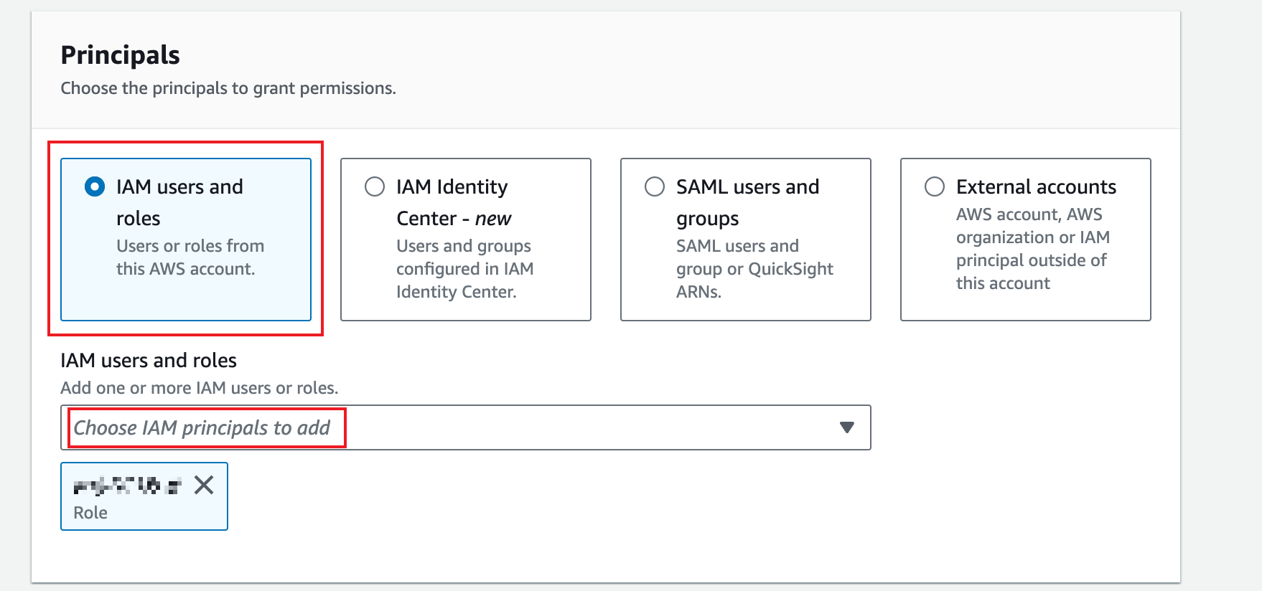This screenshot has height=591, width=1262.
Task: Click 'Choose the principals to grant permissions.' text
Action: tap(228, 88)
